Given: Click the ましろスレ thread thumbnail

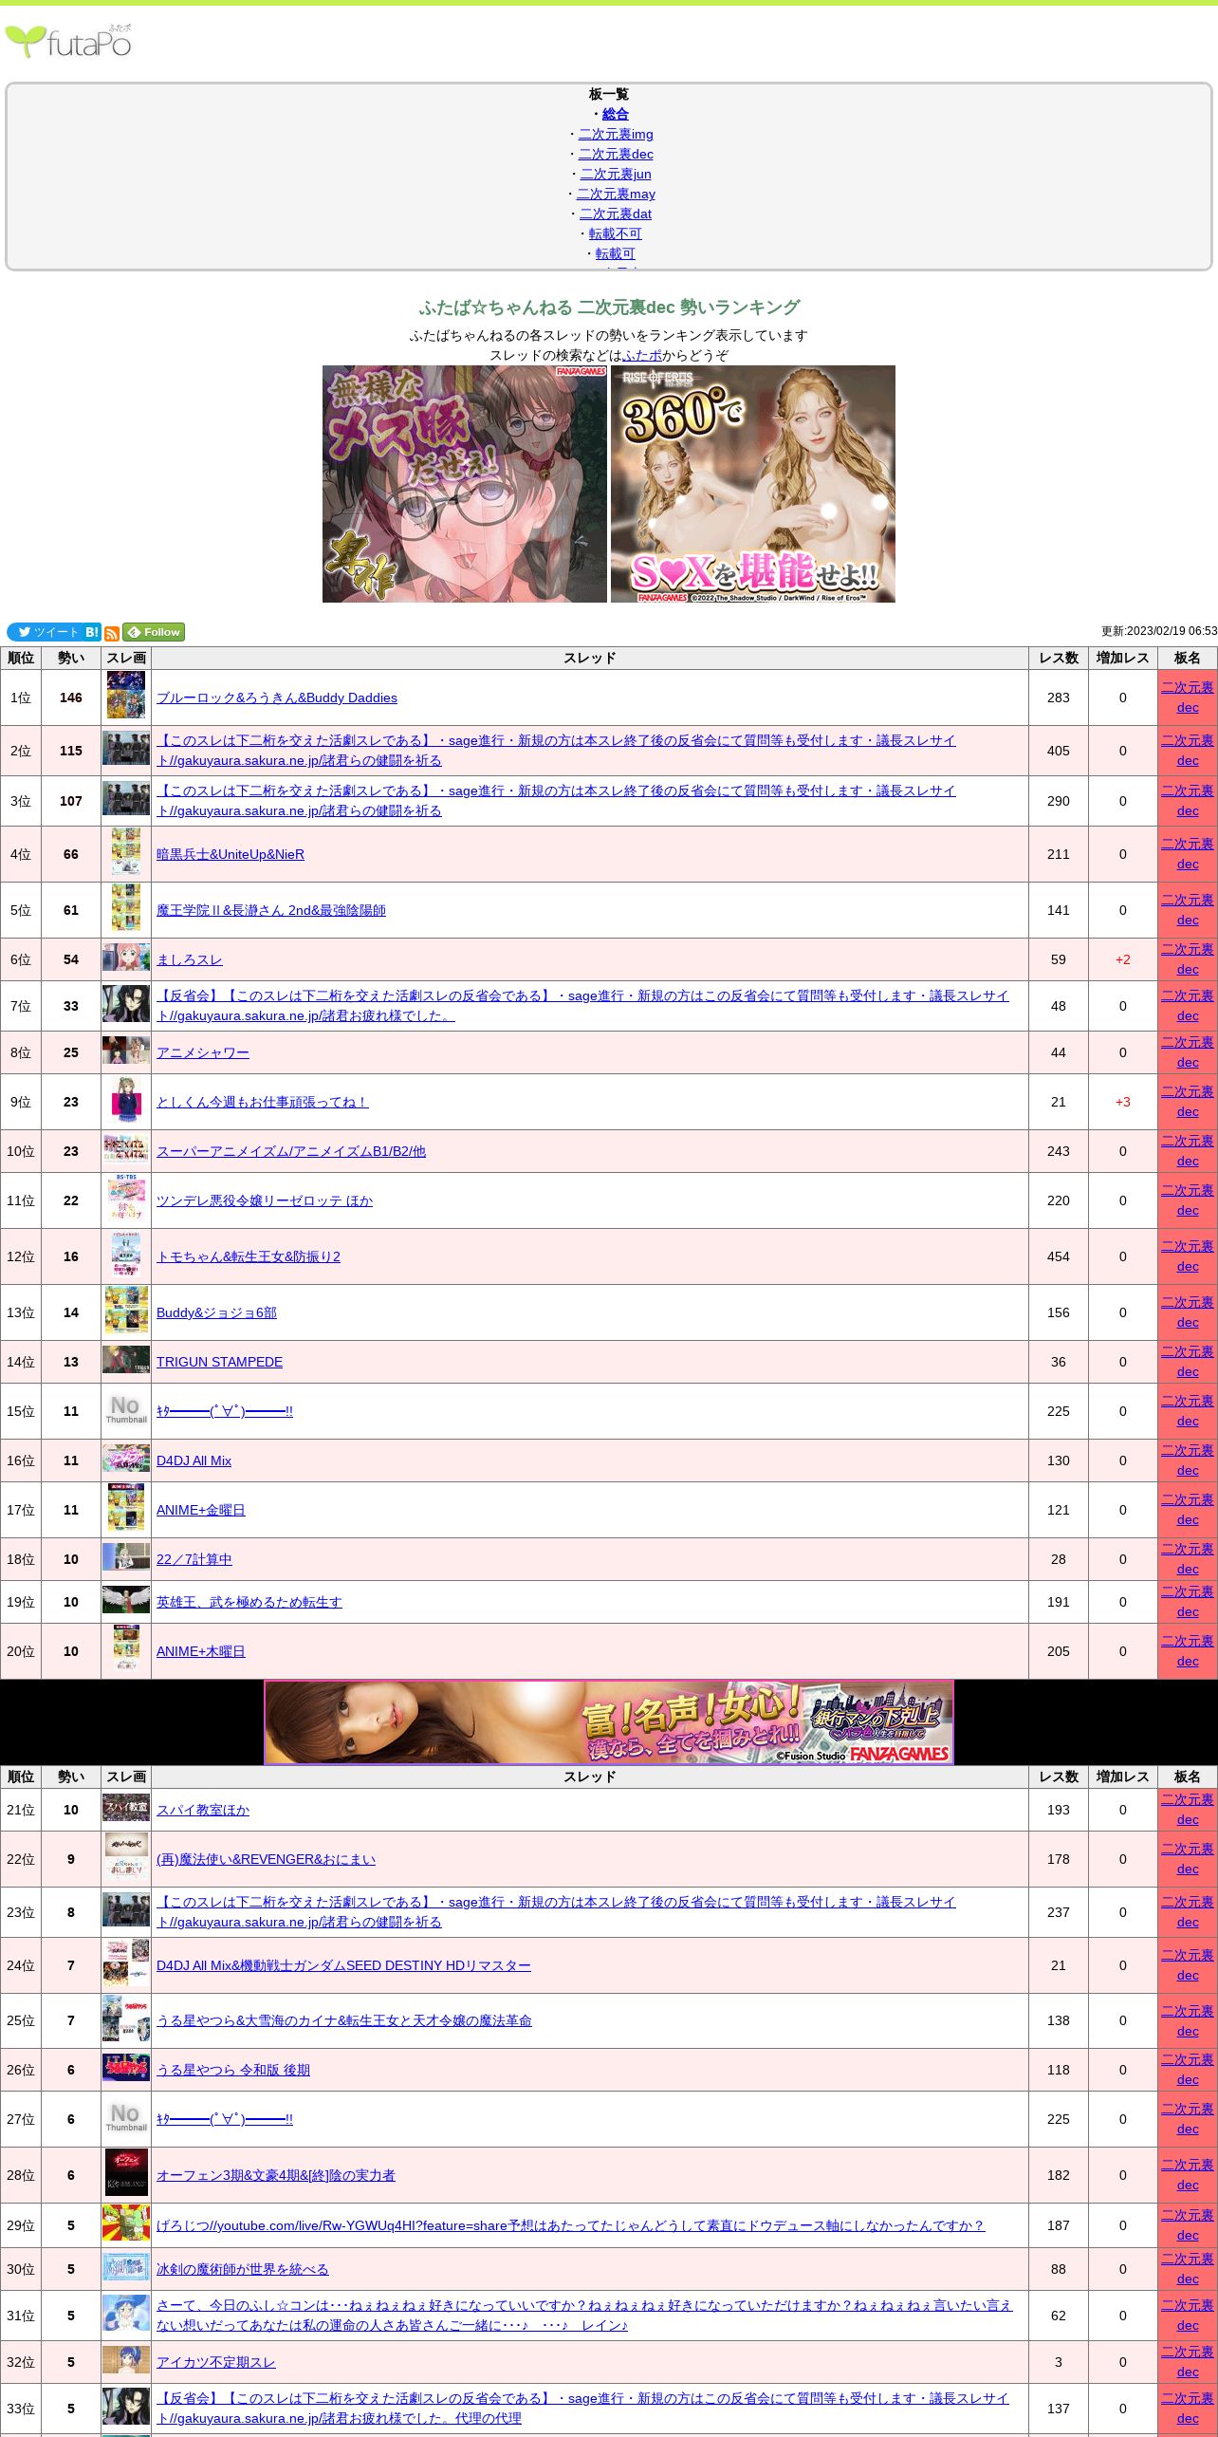Looking at the screenshot, I should [x=126, y=957].
